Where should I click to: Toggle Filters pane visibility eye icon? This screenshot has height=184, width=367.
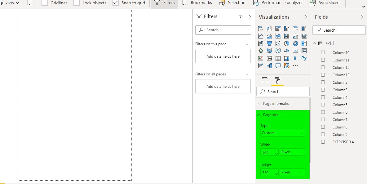[x=240, y=17]
